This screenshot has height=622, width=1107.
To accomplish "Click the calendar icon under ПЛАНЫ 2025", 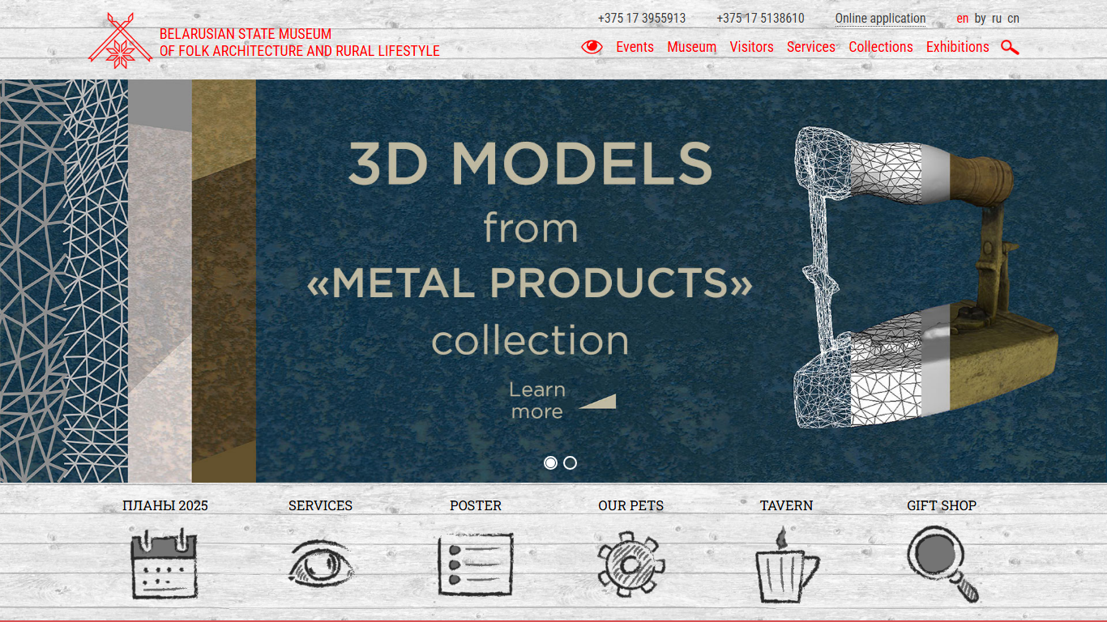I will (x=165, y=563).
